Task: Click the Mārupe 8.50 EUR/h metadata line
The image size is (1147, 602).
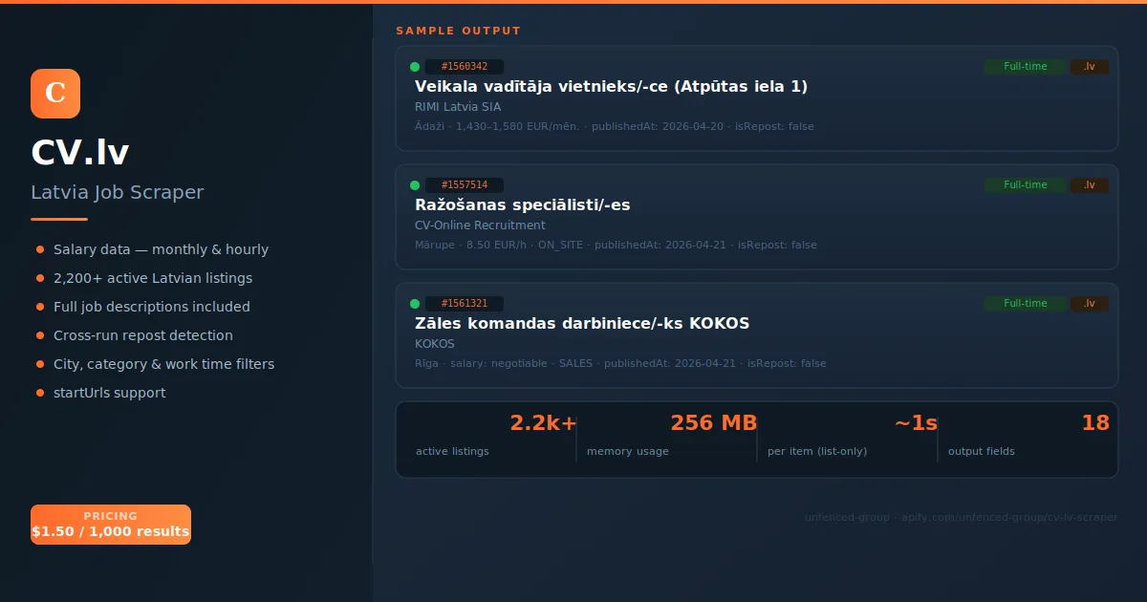Action: (x=616, y=245)
